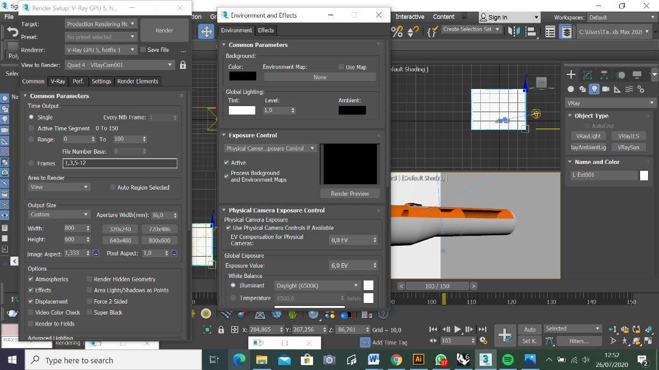Uncheck exposure control Active checkbox
Viewport: 659px width, 370px height.
(226, 163)
